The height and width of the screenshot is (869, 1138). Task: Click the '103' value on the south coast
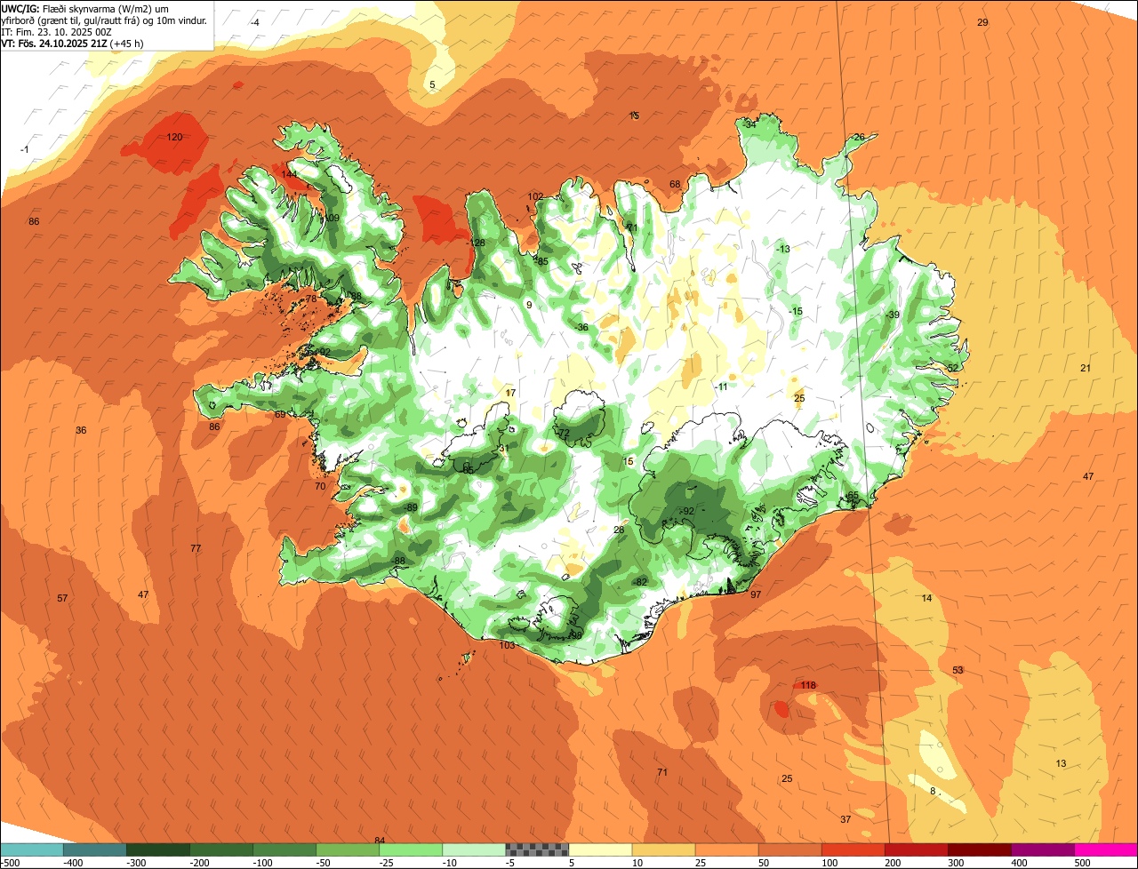(508, 645)
